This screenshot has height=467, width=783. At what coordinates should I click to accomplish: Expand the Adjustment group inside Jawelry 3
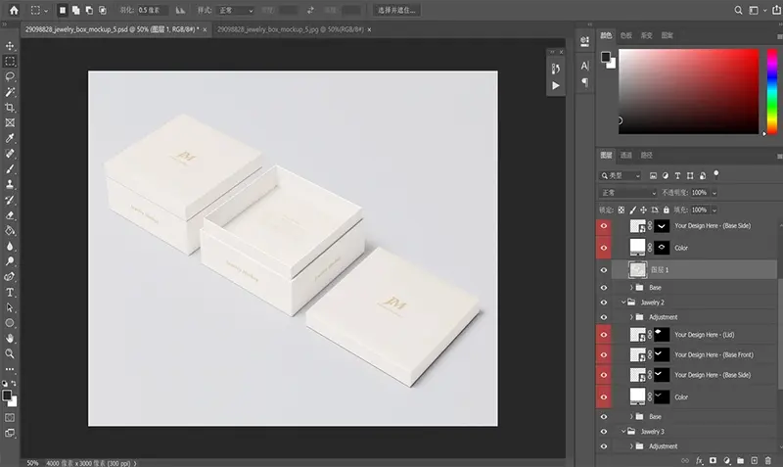pos(631,446)
